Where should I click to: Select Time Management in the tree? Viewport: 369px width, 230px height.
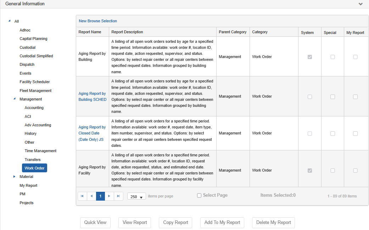pyautogui.click(x=40, y=151)
